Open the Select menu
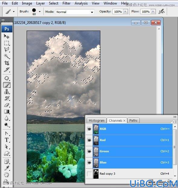Screen dimensions: 178x188 [53, 3]
